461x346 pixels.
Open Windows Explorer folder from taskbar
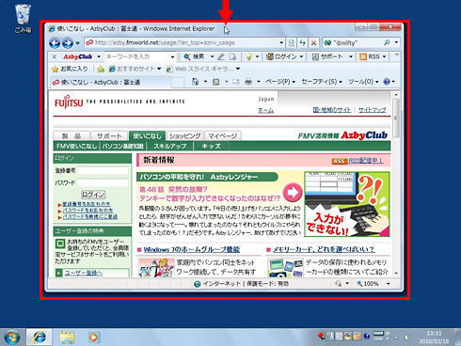[x=67, y=338]
